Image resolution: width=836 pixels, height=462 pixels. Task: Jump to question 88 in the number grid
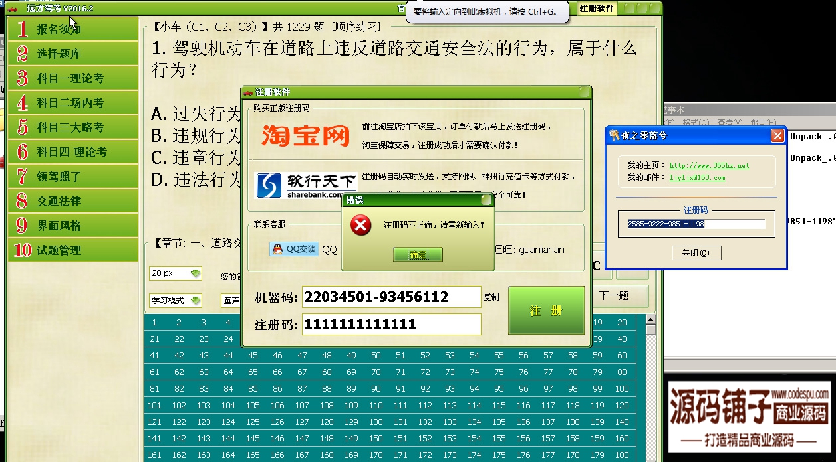(327, 389)
